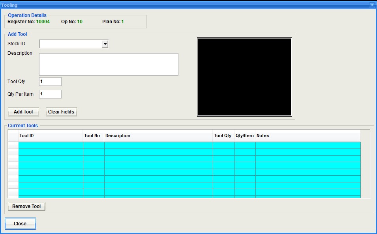Click the Close button at bottom
This screenshot has height=234, width=377.
pos(20,224)
